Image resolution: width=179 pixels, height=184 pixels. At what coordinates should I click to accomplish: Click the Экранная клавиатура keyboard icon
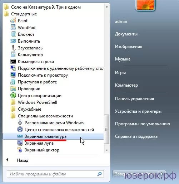(x=20, y=136)
